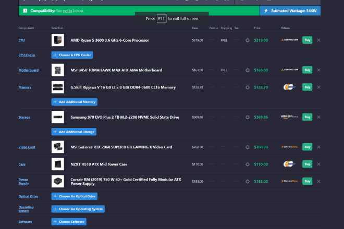The height and width of the screenshot is (229, 344).
Task: Open the Power Supply component link
Action: (23, 182)
